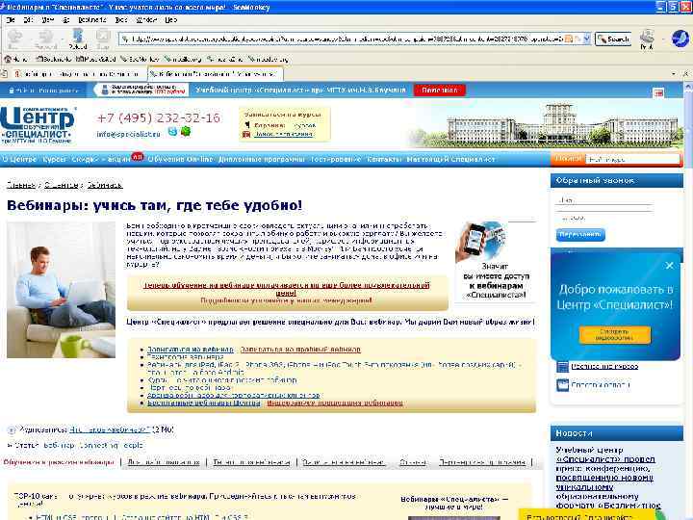This screenshot has width=693, height=520.
Task: Open the address bar history dropdown
Action: pyautogui.click(x=586, y=39)
